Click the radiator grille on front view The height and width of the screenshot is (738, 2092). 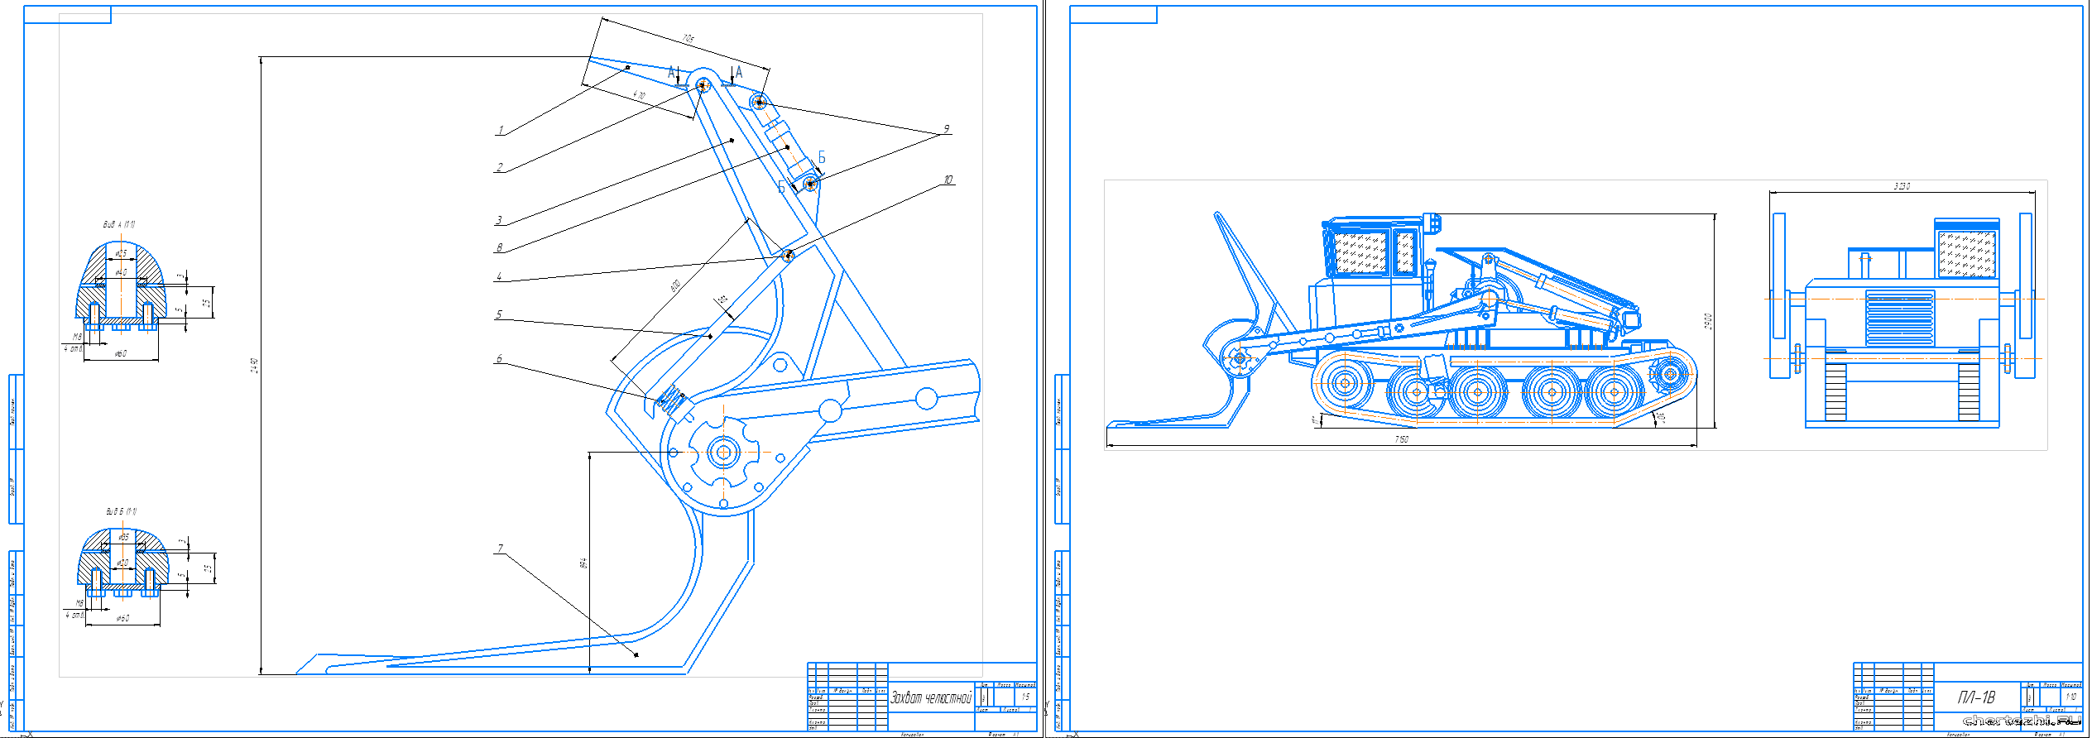pyautogui.click(x=1899, y=319)
